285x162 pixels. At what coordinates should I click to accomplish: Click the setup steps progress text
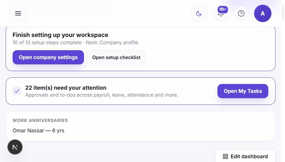coord(75,43)
